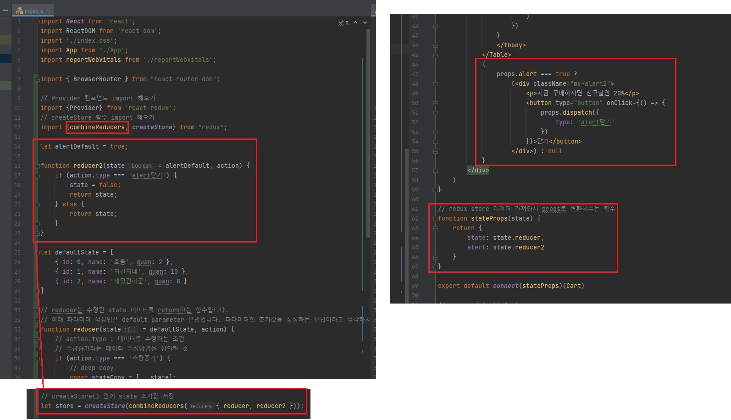Place cursor on BrowserRouter in line 7

97,79
